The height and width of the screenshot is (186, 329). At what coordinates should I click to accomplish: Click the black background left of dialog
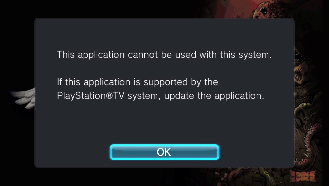click(x=17, y=52)
